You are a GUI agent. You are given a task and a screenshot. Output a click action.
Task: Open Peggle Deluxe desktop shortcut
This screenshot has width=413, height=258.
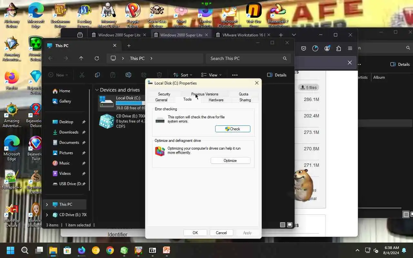(x=133, y=15)
